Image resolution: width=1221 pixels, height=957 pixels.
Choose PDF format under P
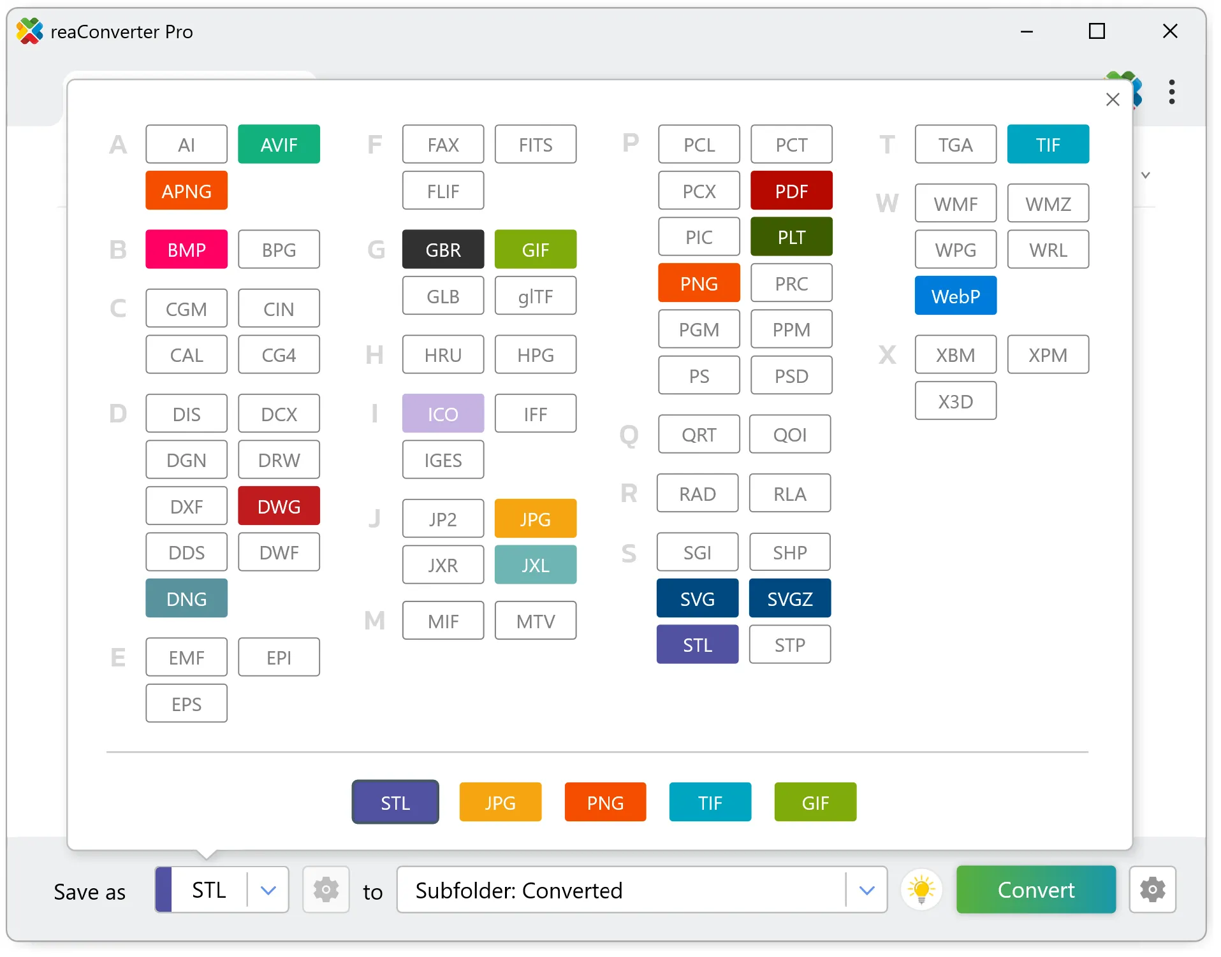[791, 190]
